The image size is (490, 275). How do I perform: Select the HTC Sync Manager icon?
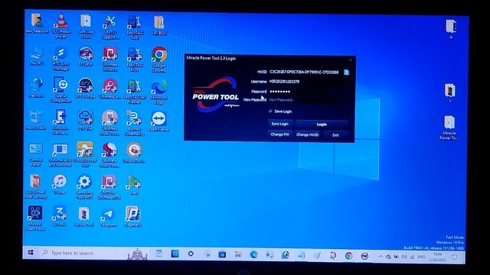(x=61, y=59)
